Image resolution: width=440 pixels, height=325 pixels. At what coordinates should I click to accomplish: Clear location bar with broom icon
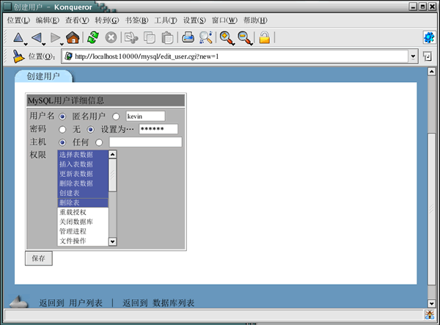tap(18, 56)
